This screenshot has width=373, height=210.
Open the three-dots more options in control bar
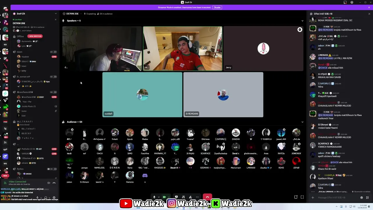(198, 197)
